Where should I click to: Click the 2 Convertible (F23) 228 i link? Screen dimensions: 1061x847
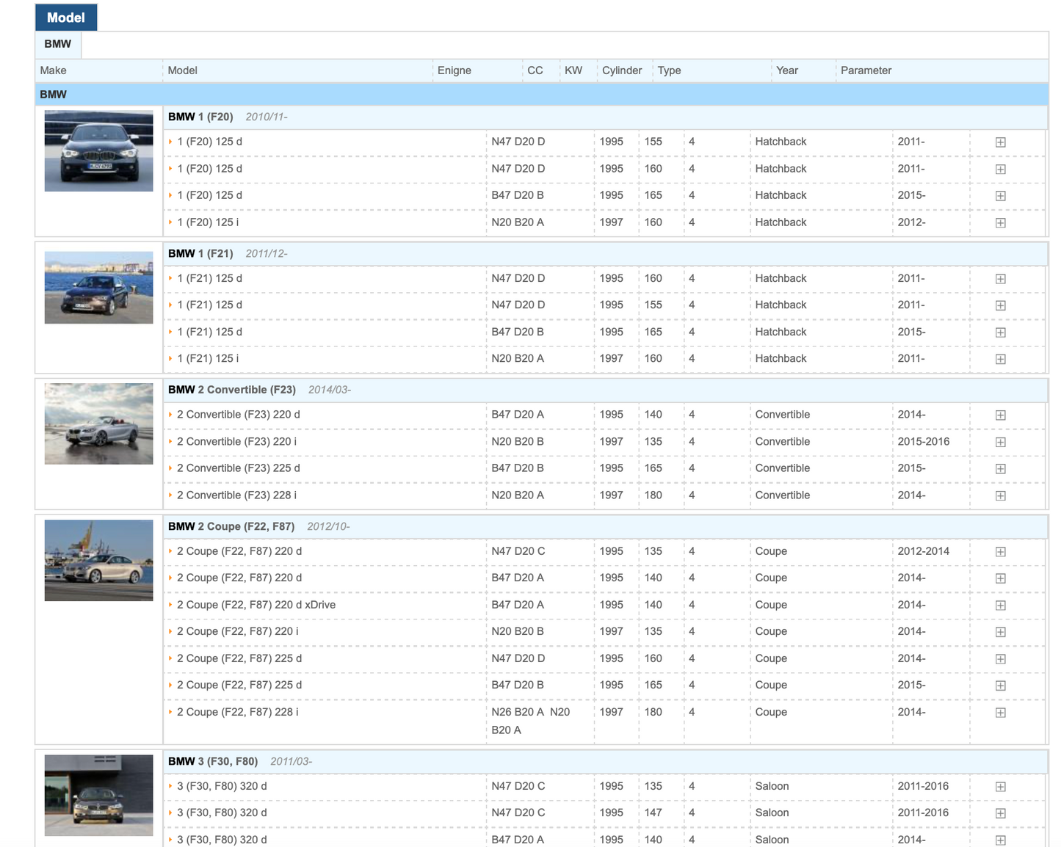coord(236,495)
